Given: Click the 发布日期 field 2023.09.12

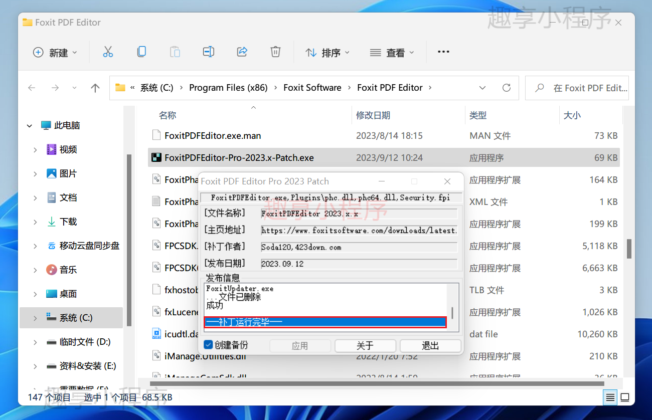Looking at the screenshot, I should (359, 264).
